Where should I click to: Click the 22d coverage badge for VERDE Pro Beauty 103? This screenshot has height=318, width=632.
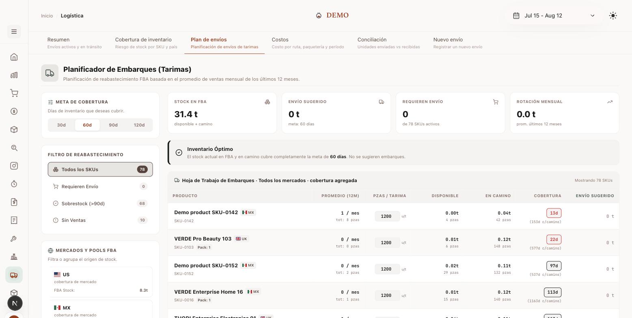click(554, 240)
